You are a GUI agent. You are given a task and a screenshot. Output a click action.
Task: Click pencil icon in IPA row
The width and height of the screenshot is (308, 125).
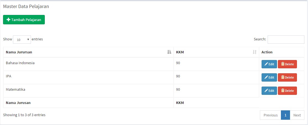(266, 77)
